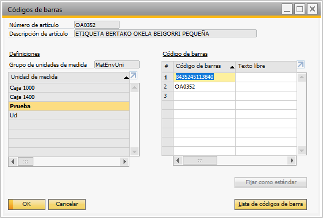The height and width of the screenshot is (218, 323).
Task: Click Texto libre cell of row 1
Action: [266, 77]
